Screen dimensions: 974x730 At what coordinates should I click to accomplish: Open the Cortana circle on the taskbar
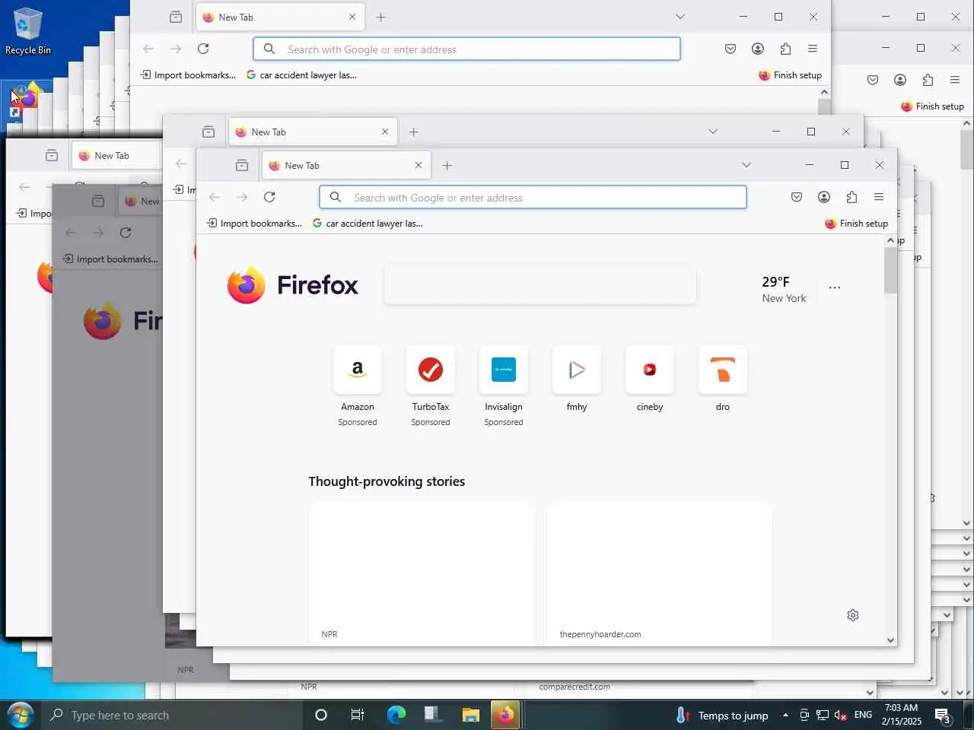click(x=321, y=715)
